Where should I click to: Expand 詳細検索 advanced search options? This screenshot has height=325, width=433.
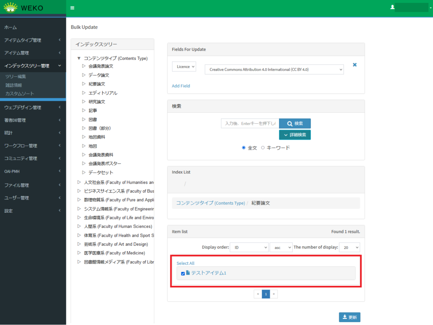(295, 135)
